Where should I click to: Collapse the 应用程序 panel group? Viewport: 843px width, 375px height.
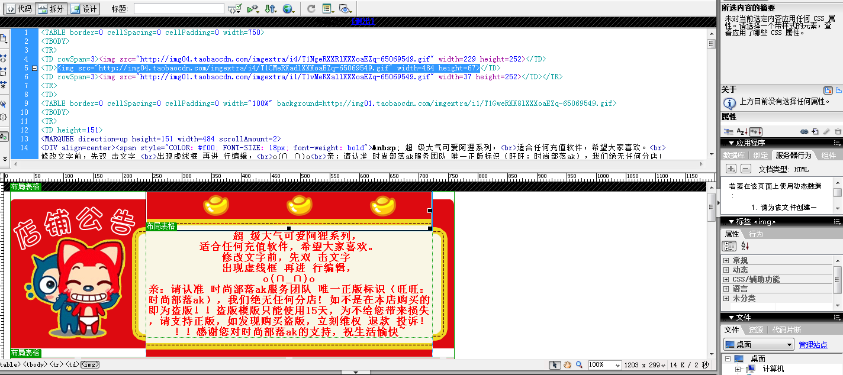731,143
